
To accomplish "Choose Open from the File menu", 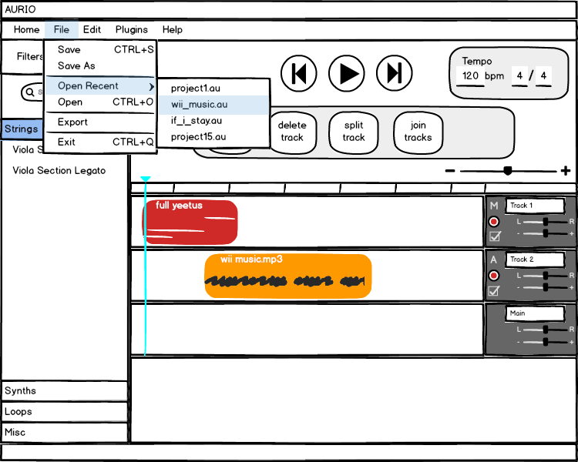I will [x=100, y=102].
